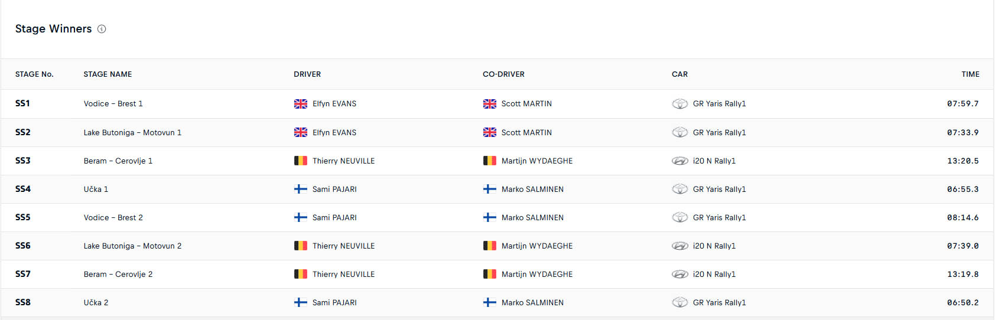Click the Toyota logo in the SS5 row
This screenshot has width=995, height=320.
(680, 217)
